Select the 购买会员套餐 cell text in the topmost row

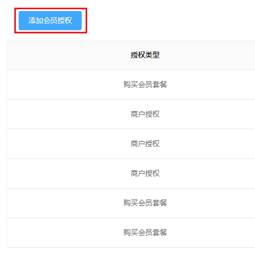[145, 84]
